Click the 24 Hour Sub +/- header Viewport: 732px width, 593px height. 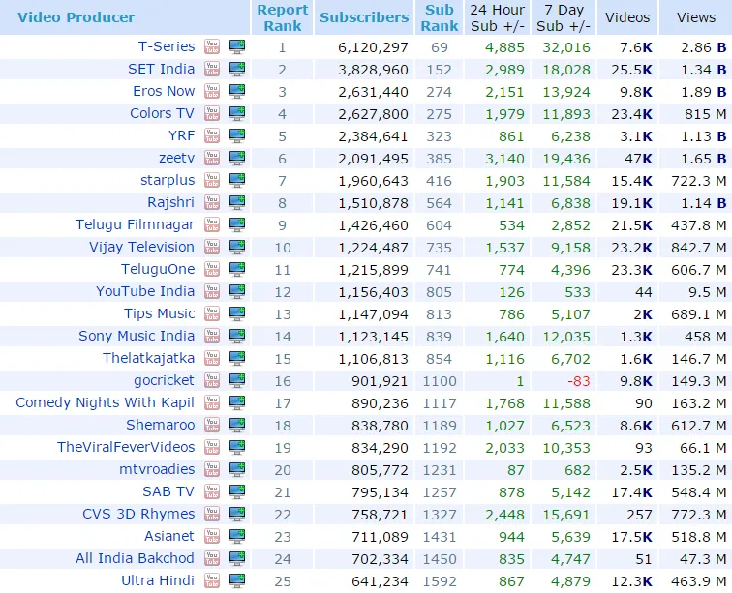[497, 17]
